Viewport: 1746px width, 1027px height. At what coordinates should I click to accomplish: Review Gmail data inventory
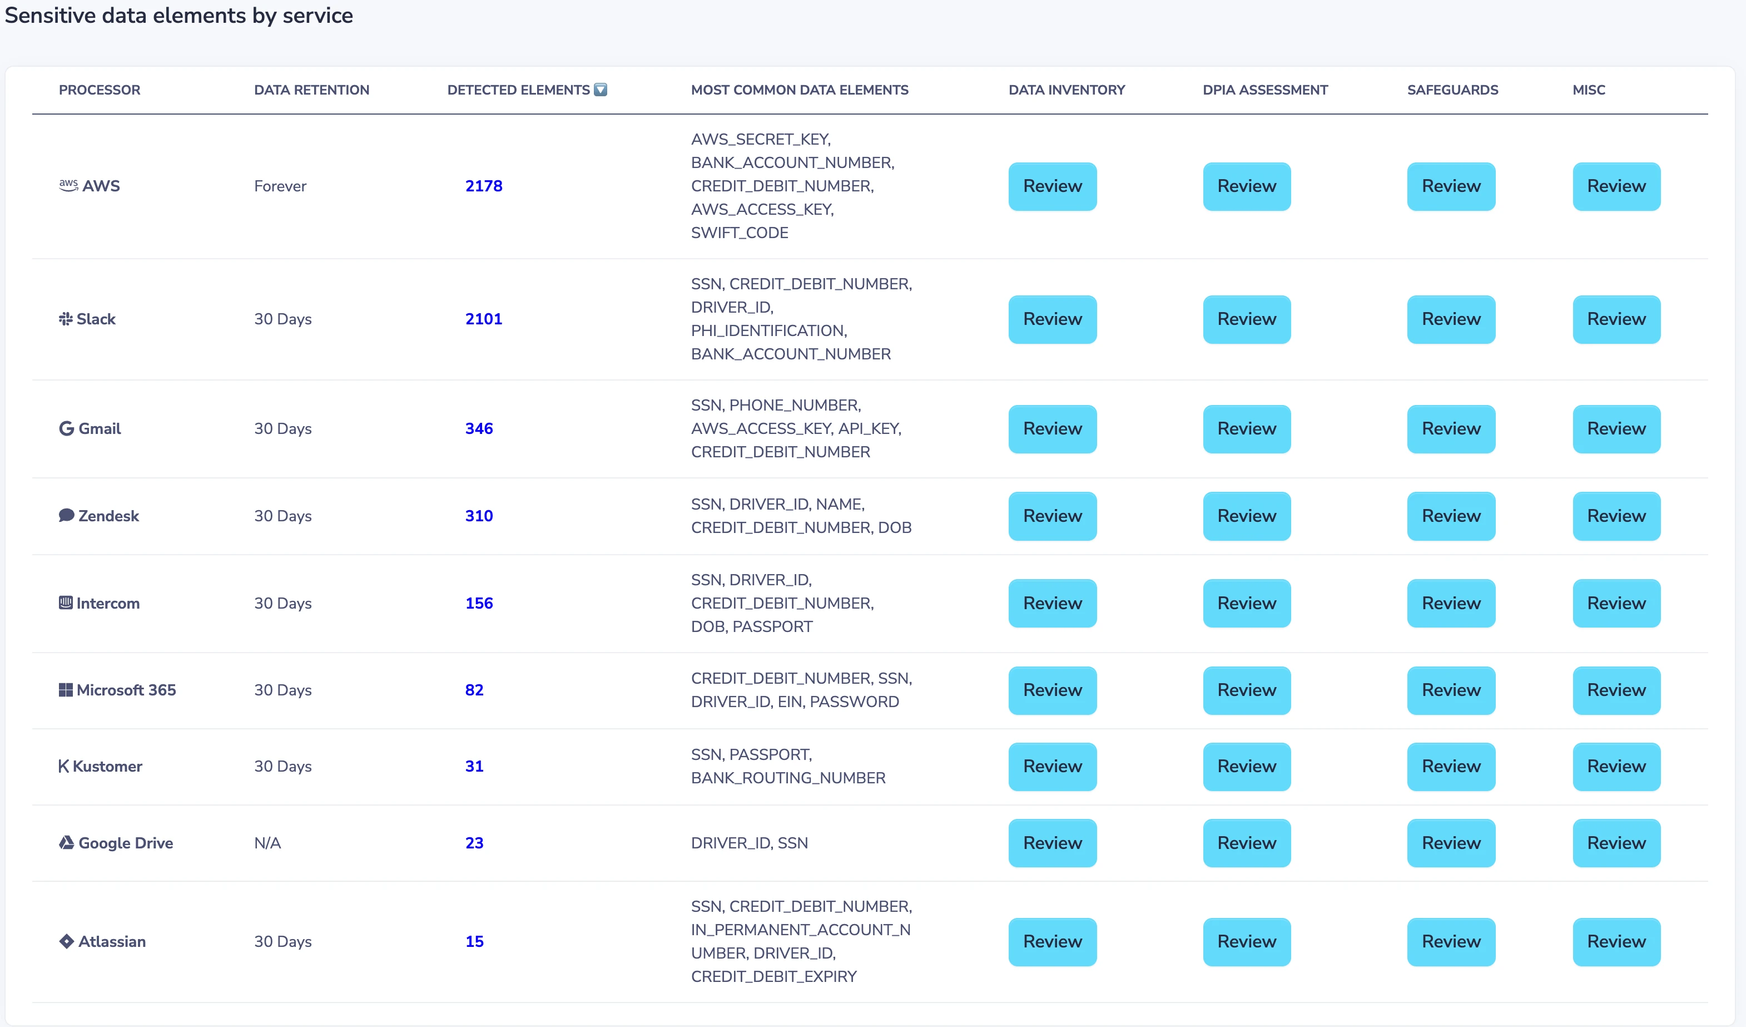coord(1053,429)
